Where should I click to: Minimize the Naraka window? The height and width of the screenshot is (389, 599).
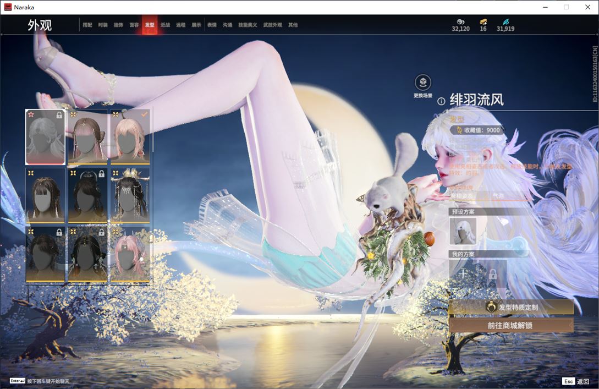(545, 7)
